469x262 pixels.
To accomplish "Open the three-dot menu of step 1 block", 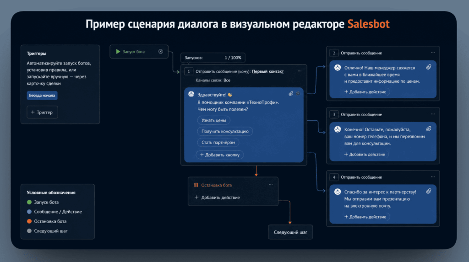I will (300, 71).
